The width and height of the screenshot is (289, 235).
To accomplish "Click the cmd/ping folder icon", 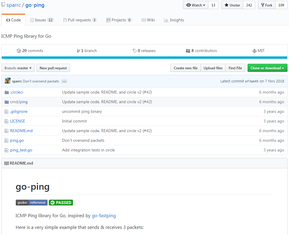I will (x=7, y=102).
